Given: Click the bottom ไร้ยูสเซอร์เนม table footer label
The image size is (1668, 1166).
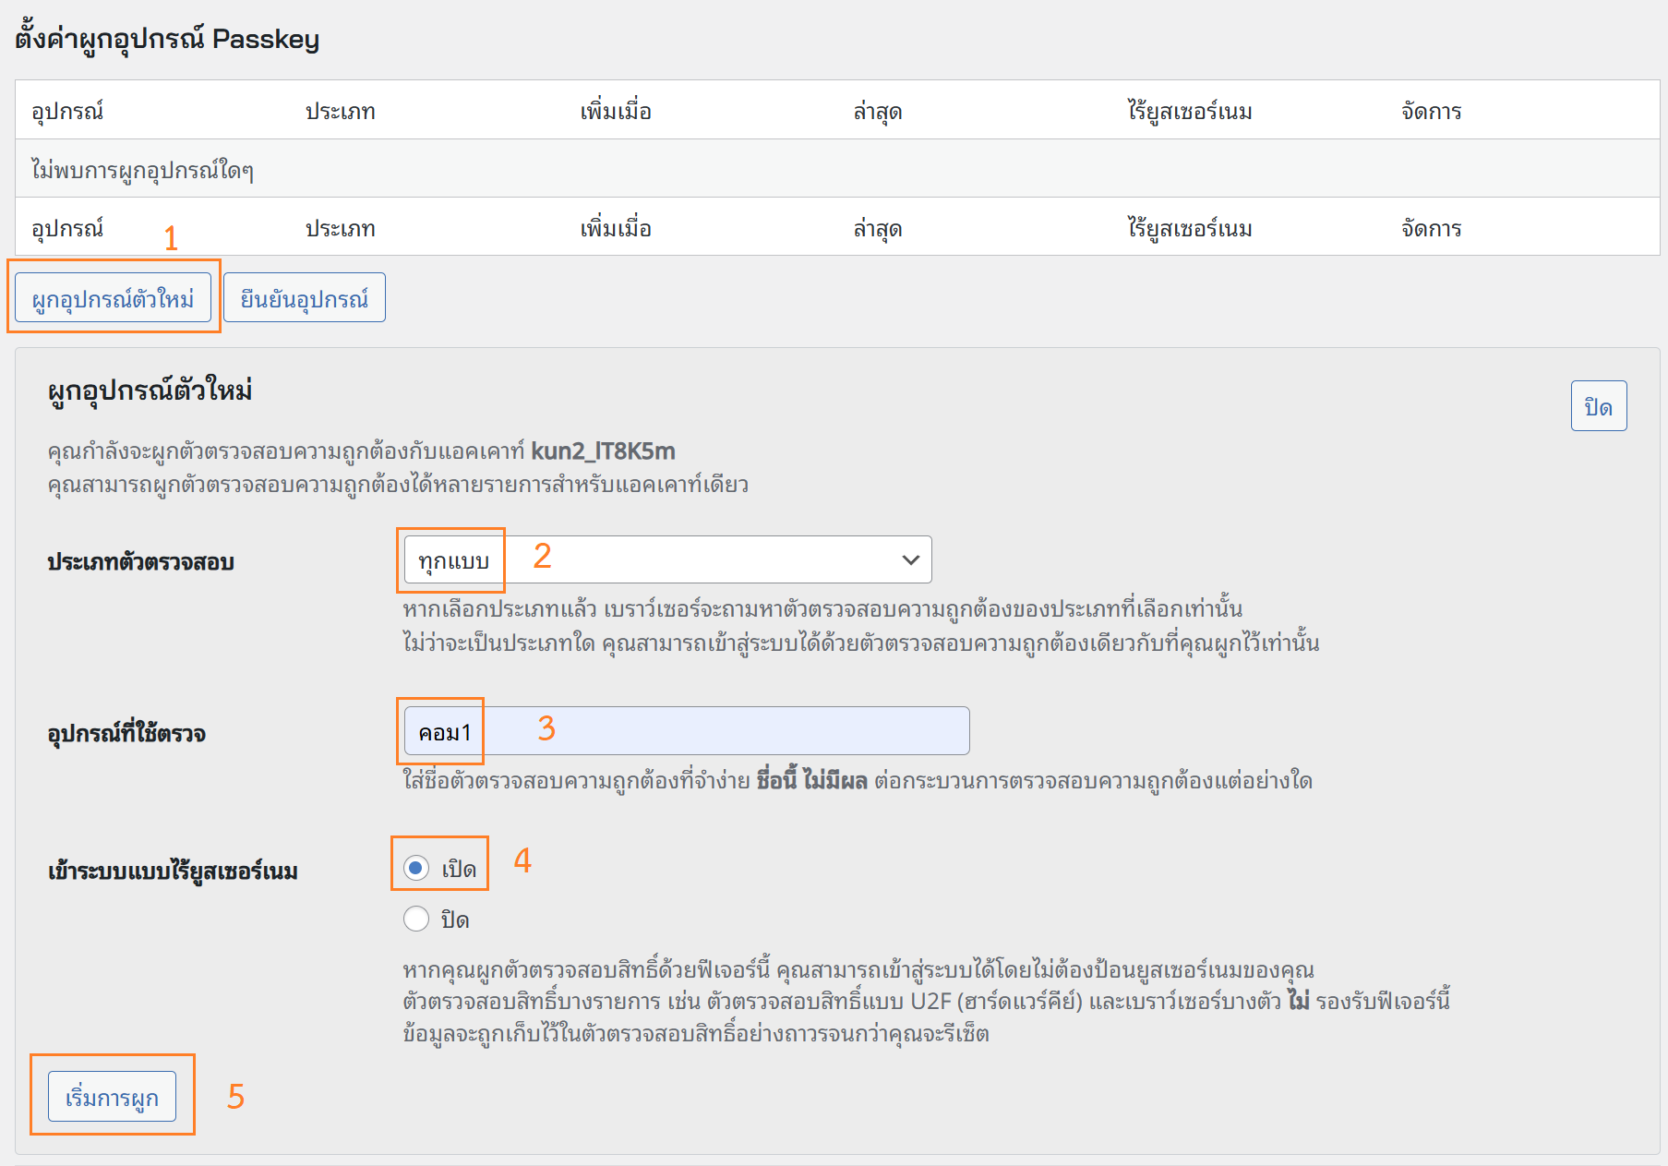Looking at the screenshot, I should 1189,228.
